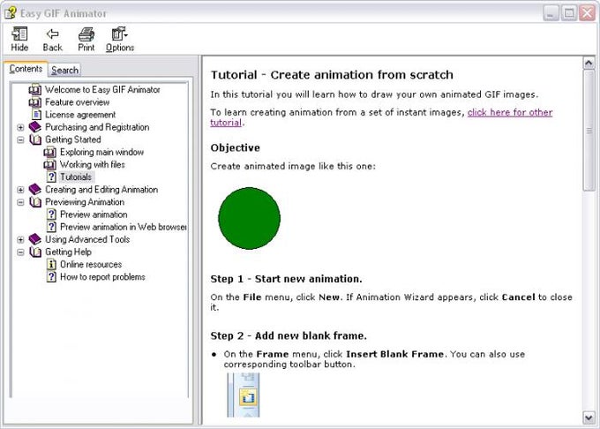The height and width of the screenshot is (429, 600).
Task: Switch to the Contents tab
Action: click(26, 69)
